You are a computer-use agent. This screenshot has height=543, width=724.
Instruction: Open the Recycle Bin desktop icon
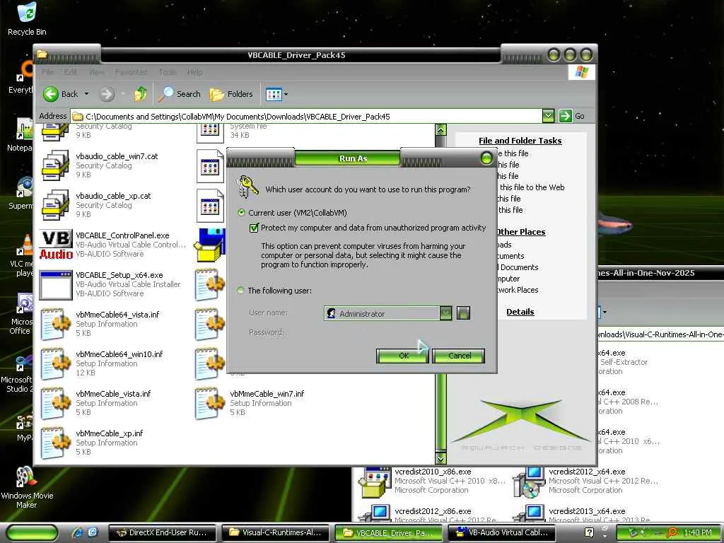27,18
